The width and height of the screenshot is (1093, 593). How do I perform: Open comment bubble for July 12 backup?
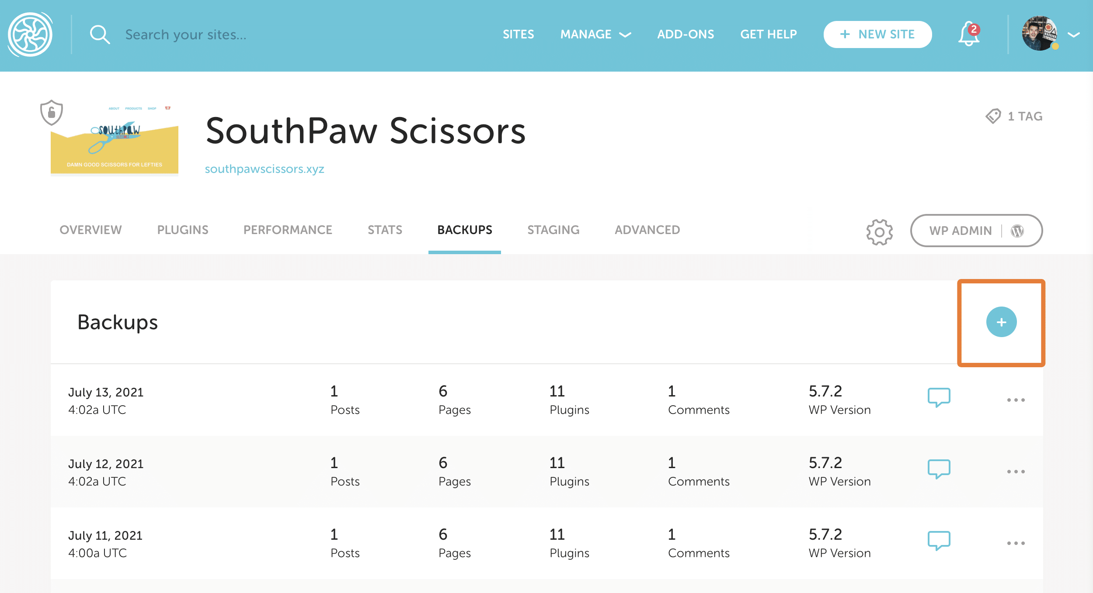939,469
